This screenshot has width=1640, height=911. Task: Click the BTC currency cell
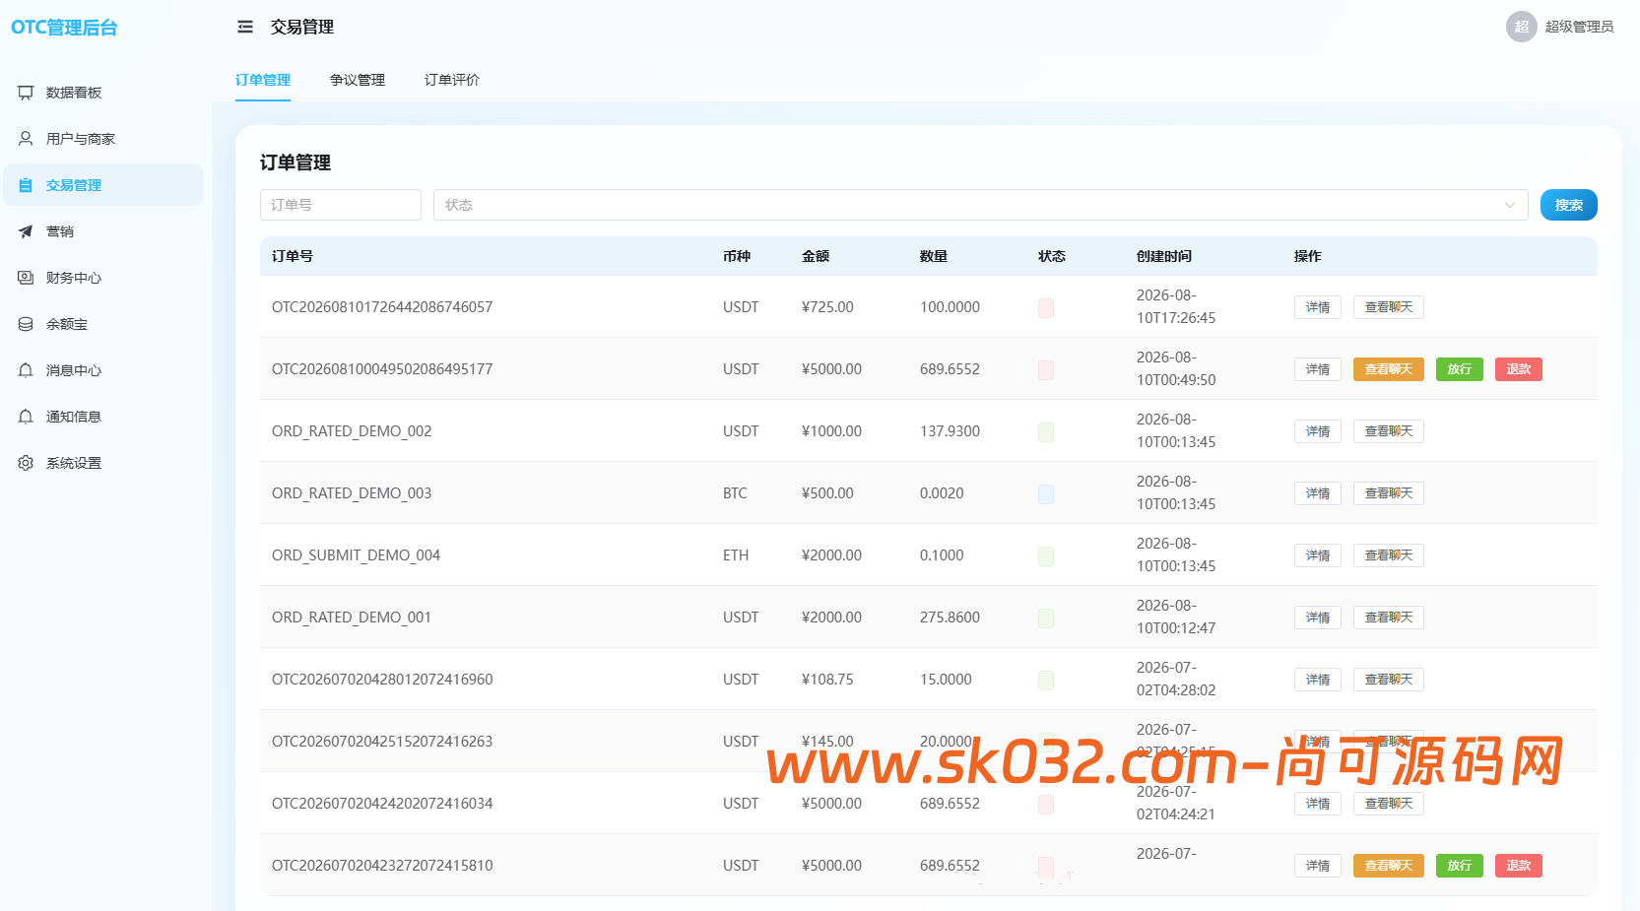pos(735,493)
